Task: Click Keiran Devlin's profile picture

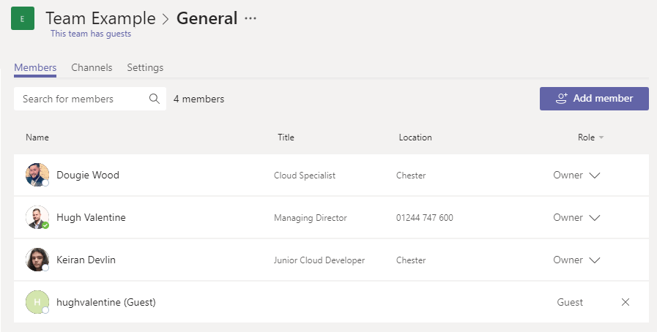Action: pos(37,260)
